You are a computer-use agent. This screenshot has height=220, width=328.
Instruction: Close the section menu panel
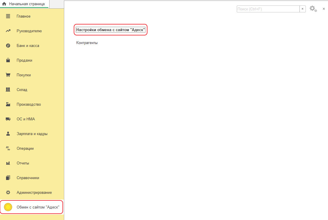coord(324,9)
